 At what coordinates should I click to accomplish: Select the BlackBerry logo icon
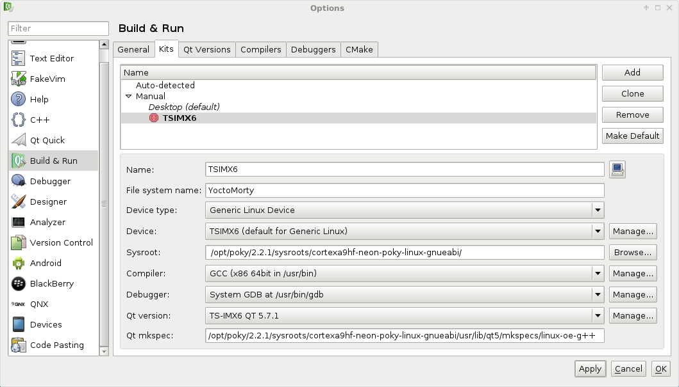[x=18, y=283]
